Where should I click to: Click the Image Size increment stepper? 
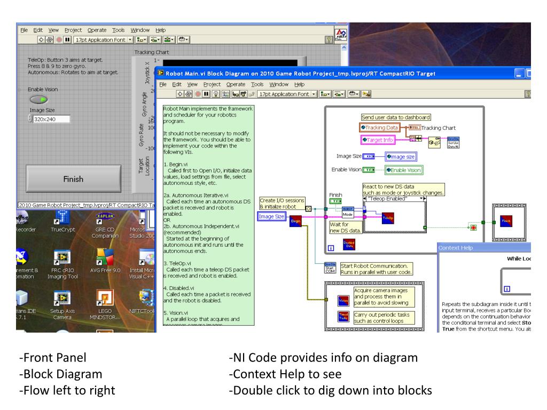30,117
